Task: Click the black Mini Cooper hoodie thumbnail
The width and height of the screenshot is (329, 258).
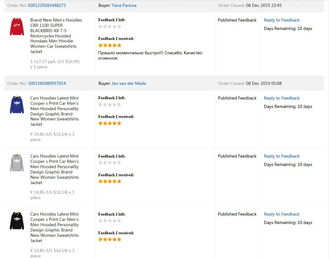Action: (17, 221)
